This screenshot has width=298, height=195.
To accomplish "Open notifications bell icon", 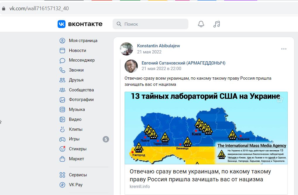I will click(201, 24).
